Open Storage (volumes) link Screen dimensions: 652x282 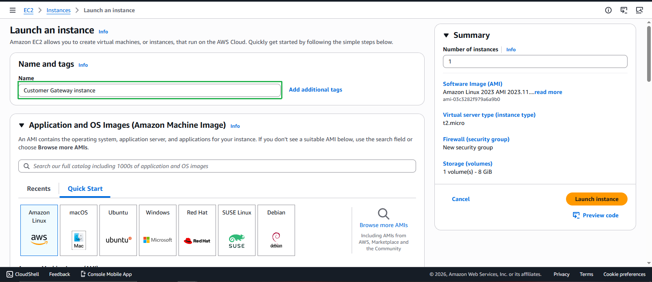(x=468, y=164)
